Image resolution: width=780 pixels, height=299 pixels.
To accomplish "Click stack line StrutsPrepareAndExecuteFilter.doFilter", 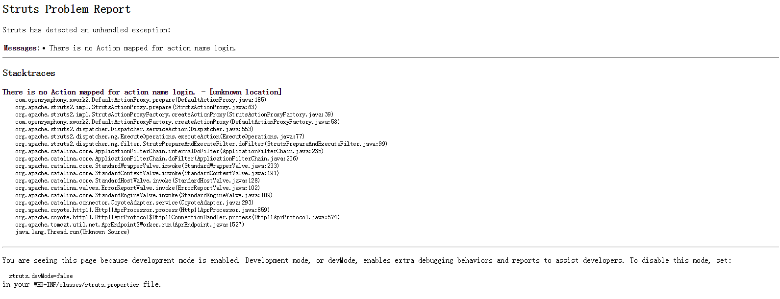I will [x=201, y=144].
